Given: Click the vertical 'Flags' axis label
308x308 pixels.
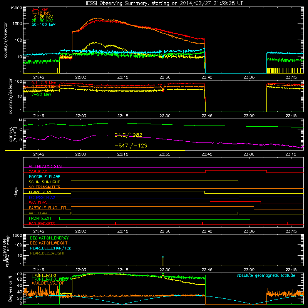Looking at the screenshot, I should 16,192.
